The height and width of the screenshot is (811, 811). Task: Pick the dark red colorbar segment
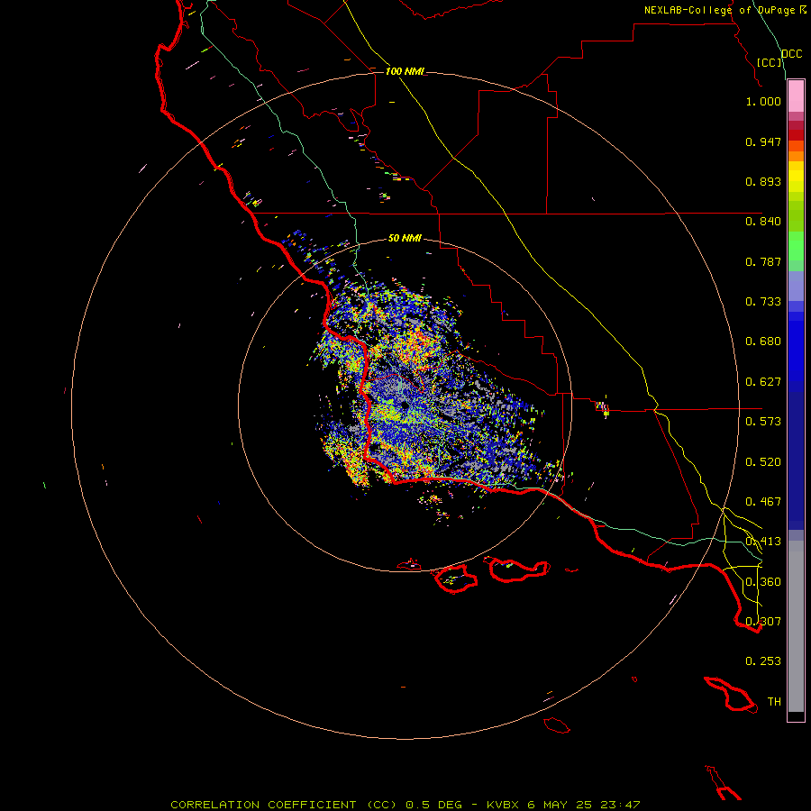coord(796,135)
